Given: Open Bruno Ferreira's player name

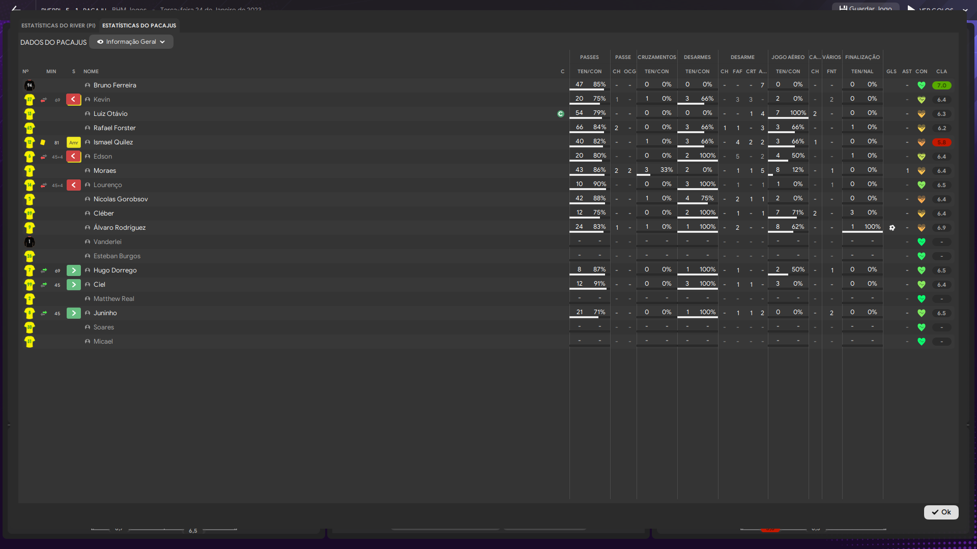Looking at the screenshot, I should [115, 85].
